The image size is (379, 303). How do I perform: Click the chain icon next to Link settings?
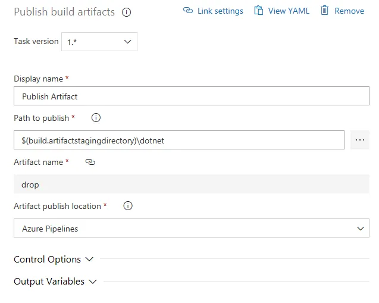coord(188,11)
